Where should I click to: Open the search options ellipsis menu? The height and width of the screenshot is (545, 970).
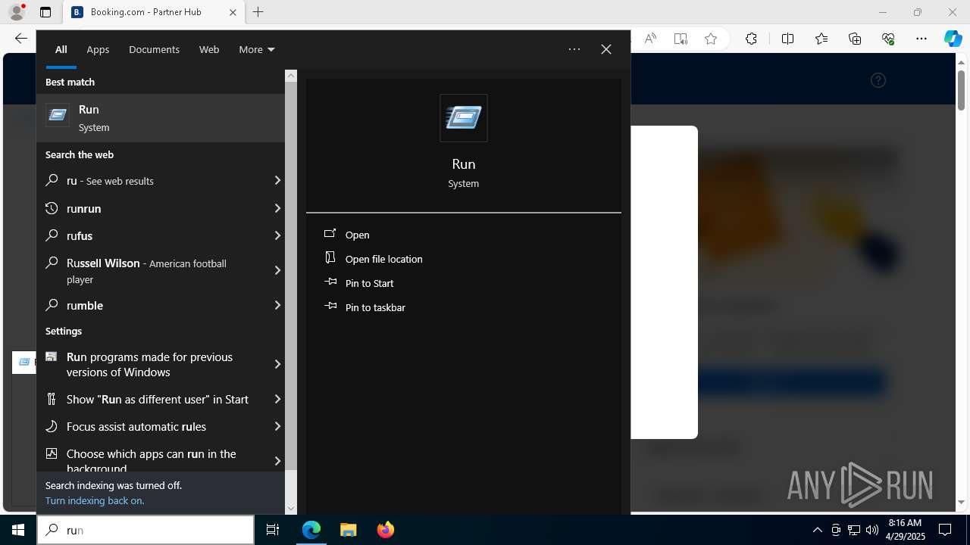click(574, 49)
